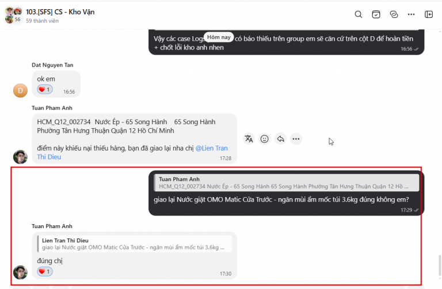Click sender name Tuan Pham Anh above 'đúng chị'
The image size is (442, 289).
click(x=52, y=226)
